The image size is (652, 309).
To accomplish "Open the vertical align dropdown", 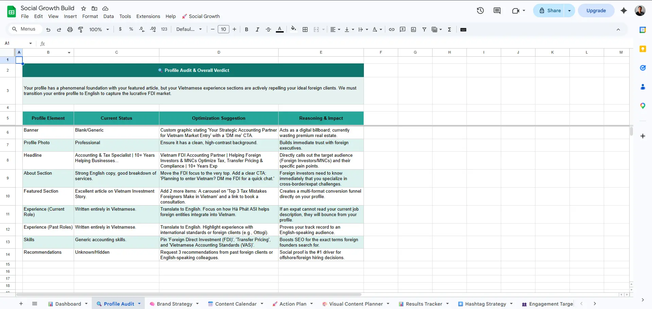I will [349, 30].
